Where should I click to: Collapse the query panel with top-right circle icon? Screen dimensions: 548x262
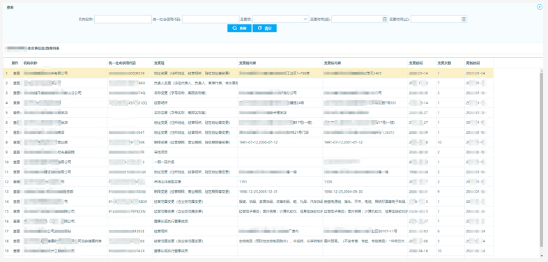tap(539, 7)
